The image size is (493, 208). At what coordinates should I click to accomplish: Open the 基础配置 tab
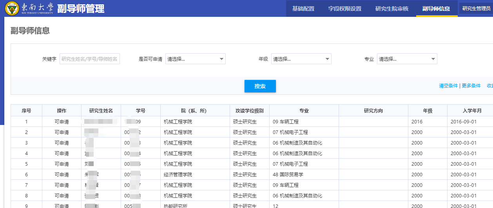click(x=303, y=9)
